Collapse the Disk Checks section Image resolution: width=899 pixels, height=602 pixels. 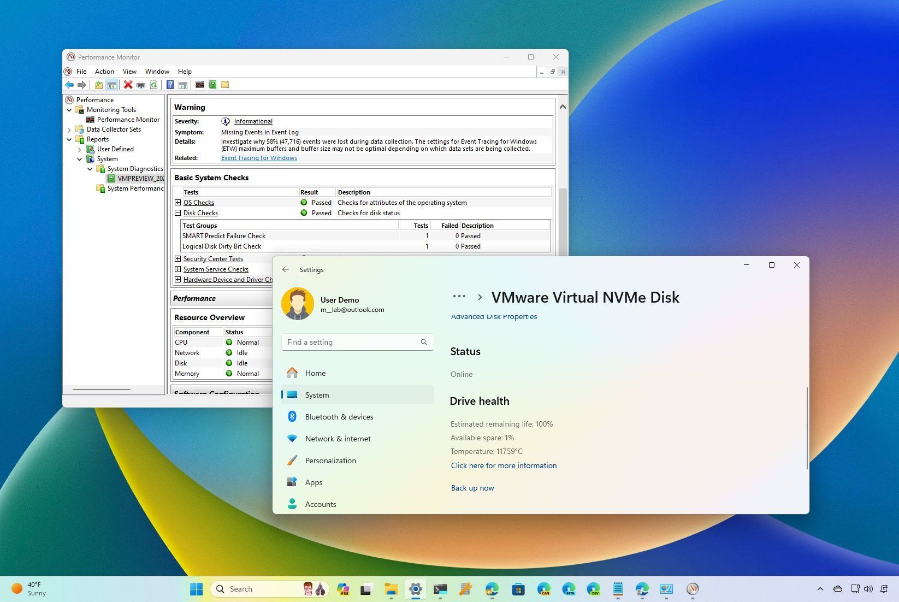coord(178,213)
